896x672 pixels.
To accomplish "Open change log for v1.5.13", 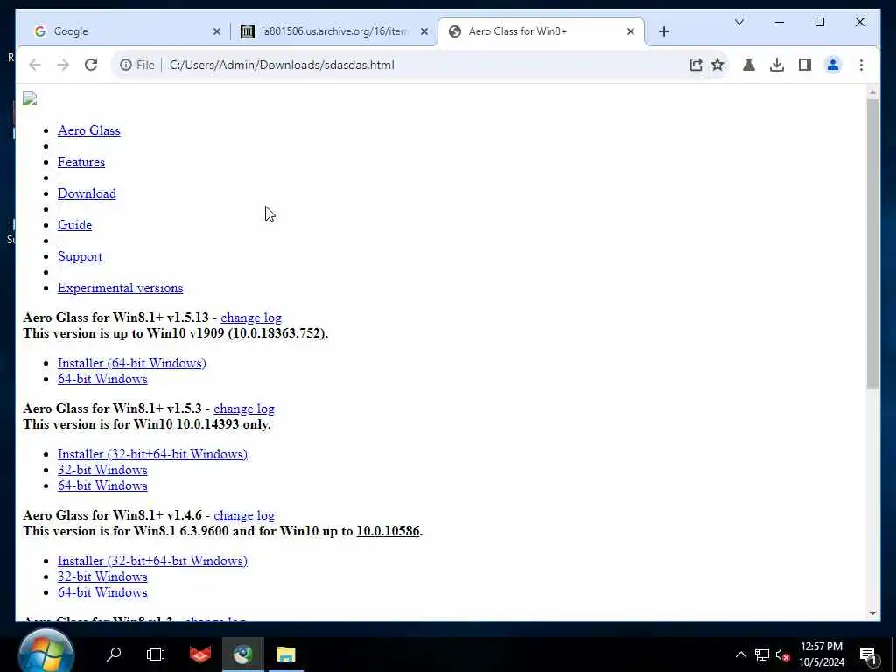I will pyautogui.click(x=251, y=318).
